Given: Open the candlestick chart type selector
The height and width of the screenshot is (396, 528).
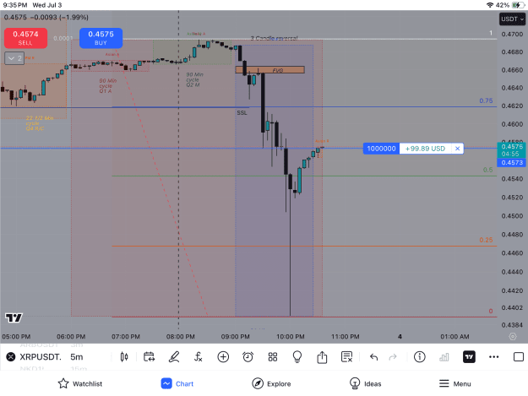Looking at the screenshot, I should pyautogui.click(x=124, y=356).
